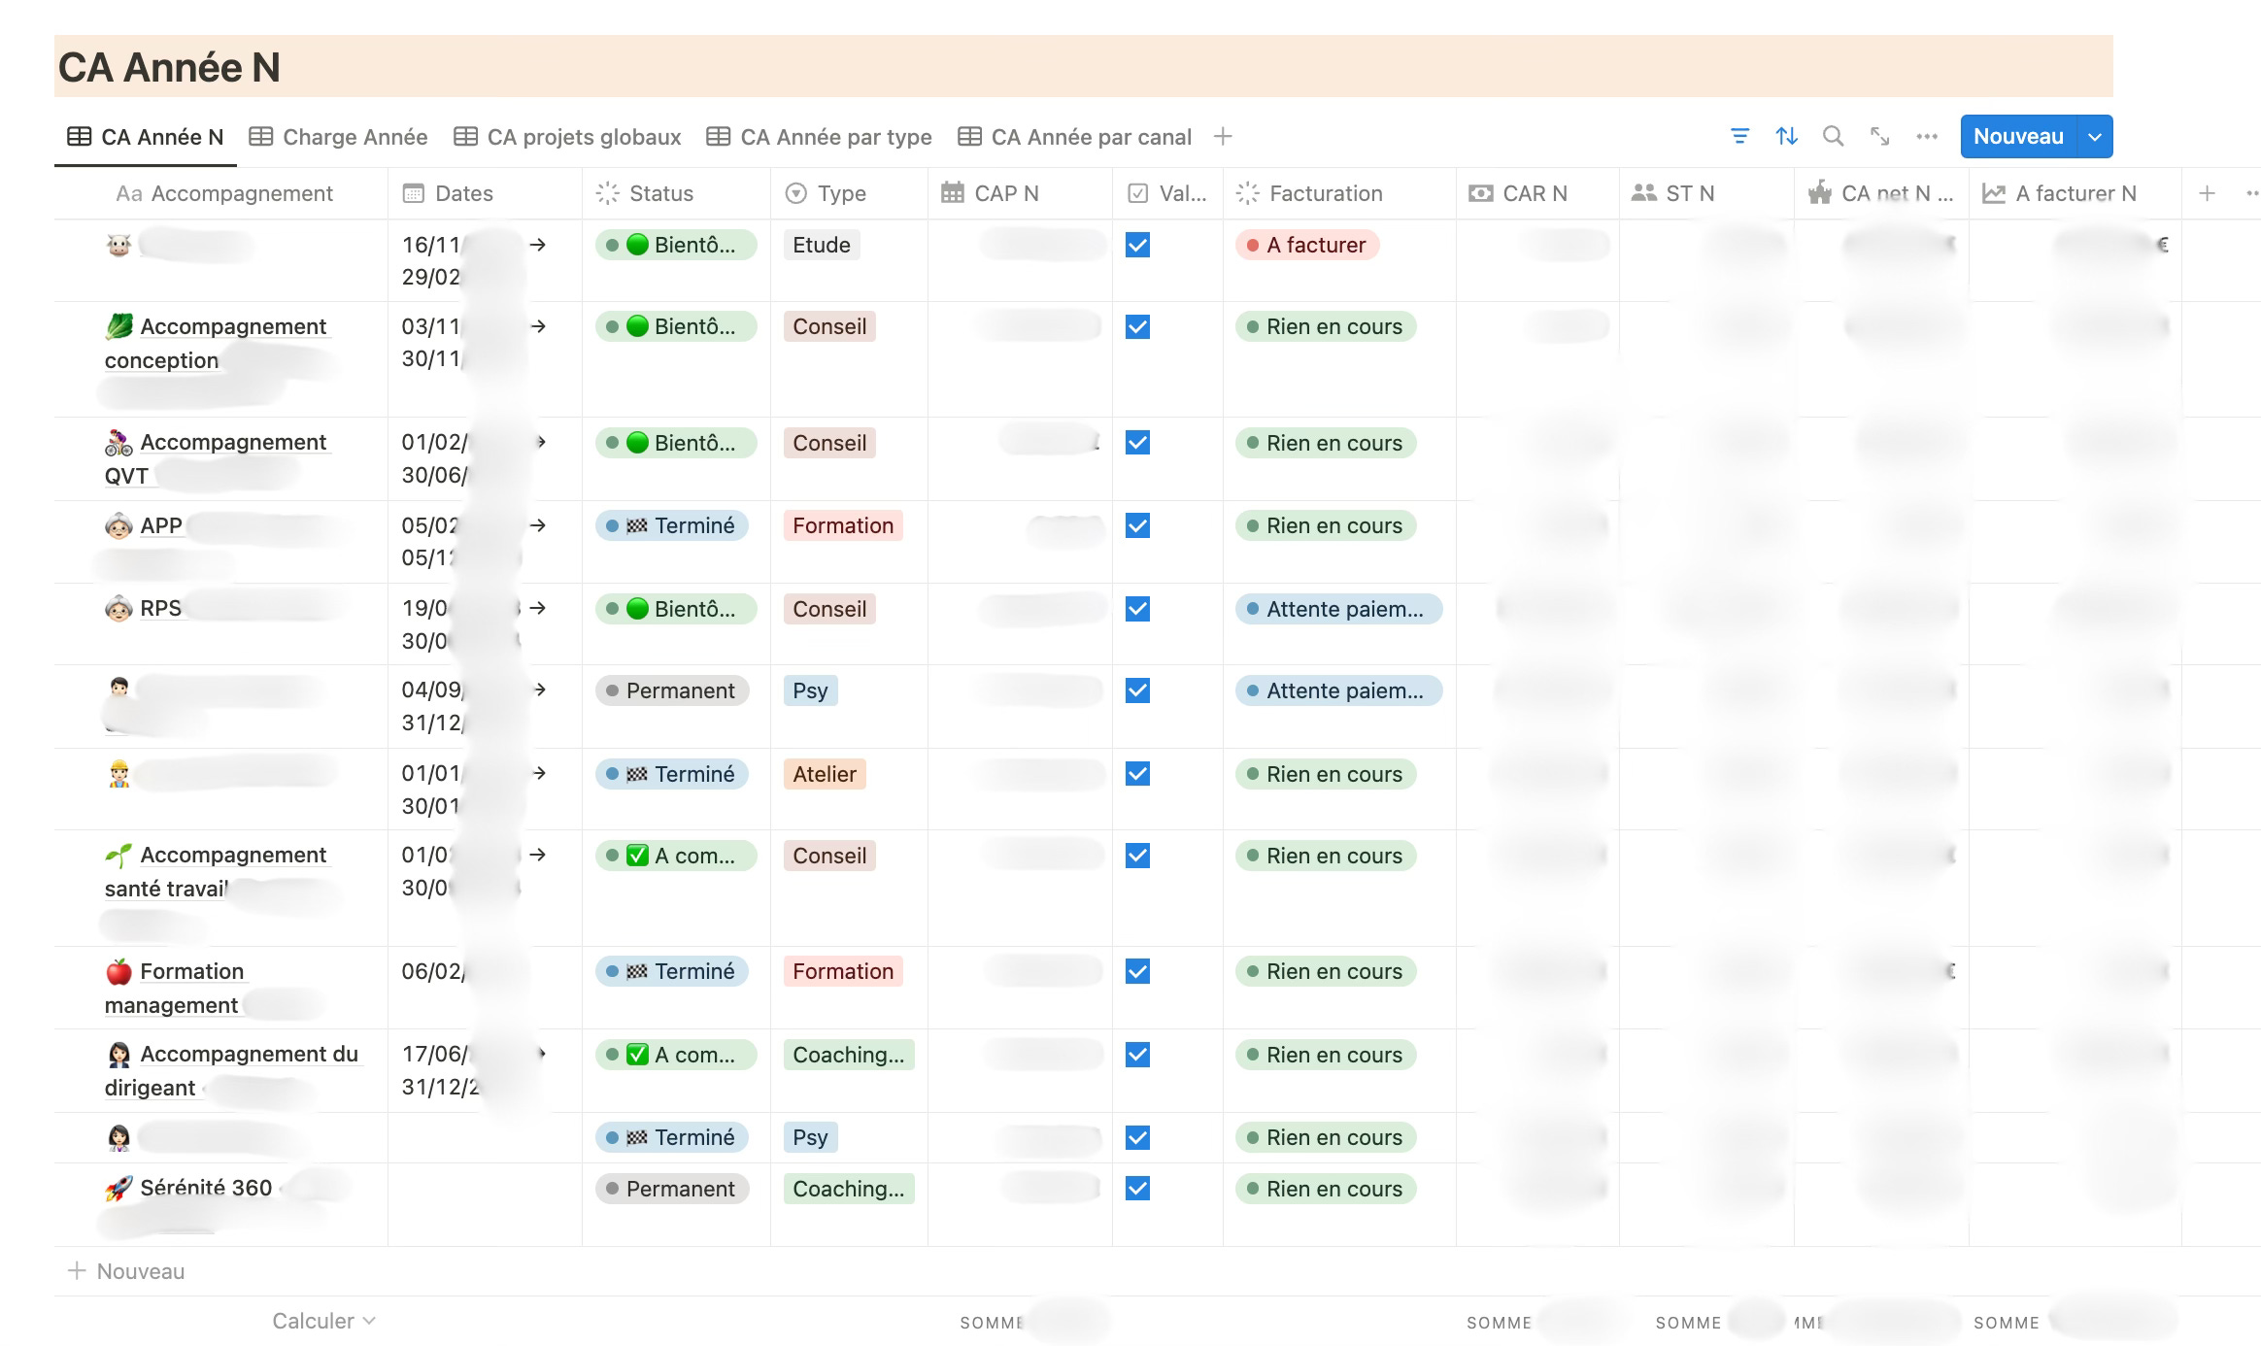Uncheck the validation box in Etude row

1137,246
